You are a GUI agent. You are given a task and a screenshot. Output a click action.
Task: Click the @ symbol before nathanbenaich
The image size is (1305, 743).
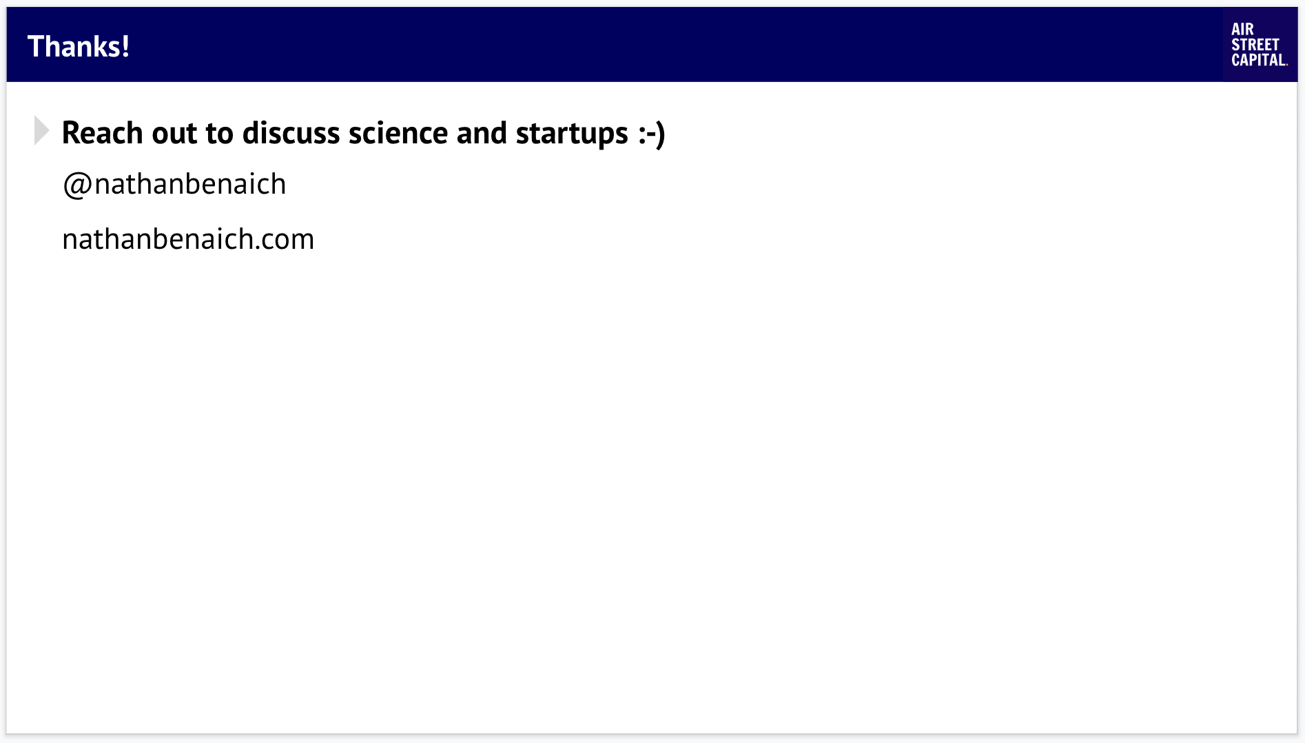77,185
